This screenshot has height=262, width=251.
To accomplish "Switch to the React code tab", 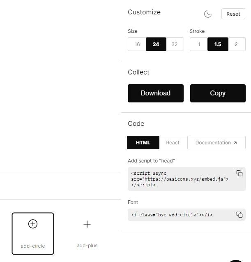I will [173, 143].
